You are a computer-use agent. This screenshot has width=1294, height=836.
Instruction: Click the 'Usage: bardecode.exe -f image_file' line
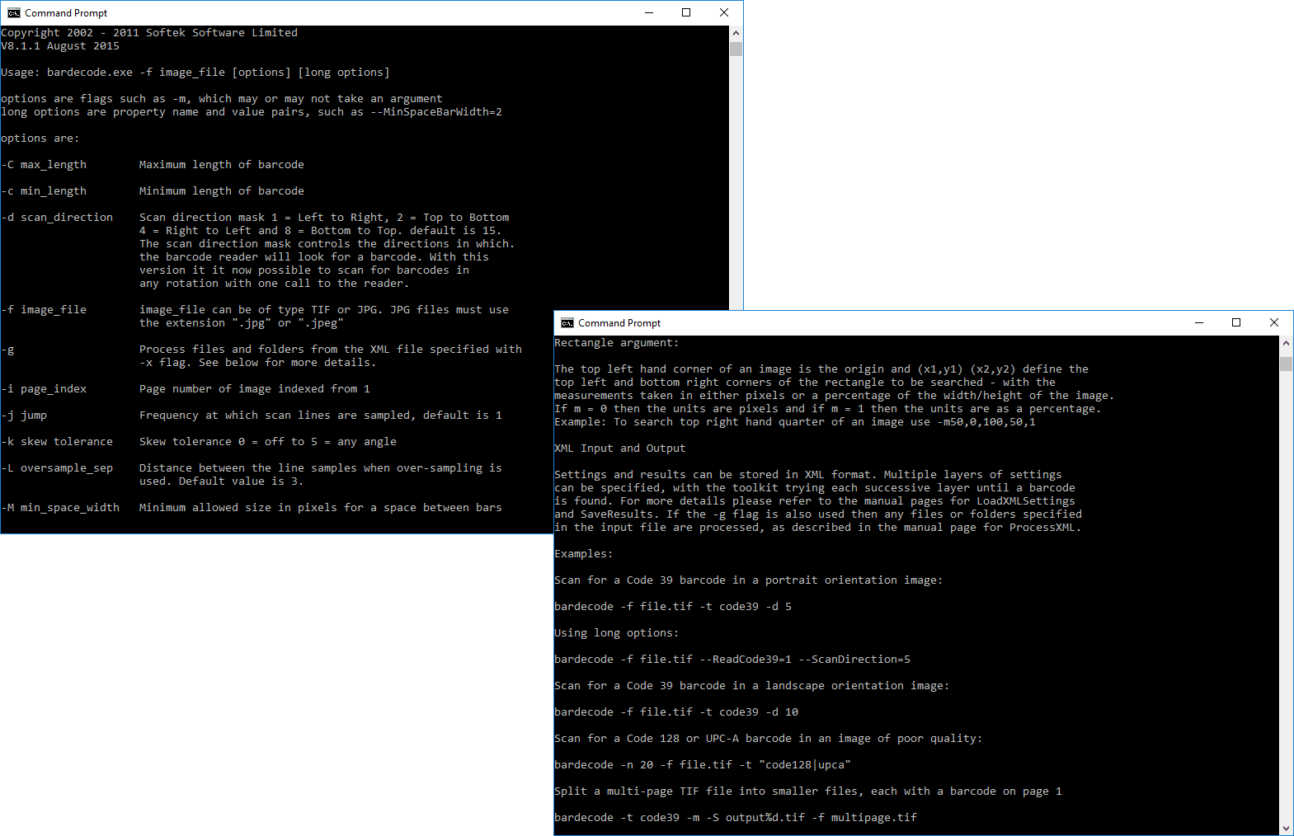(195, 73)
